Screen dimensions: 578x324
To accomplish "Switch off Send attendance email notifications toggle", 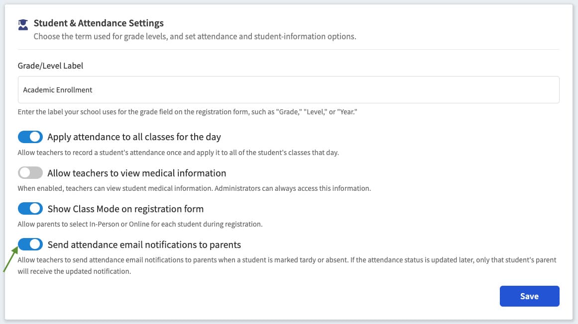I will tap(30, 244).
